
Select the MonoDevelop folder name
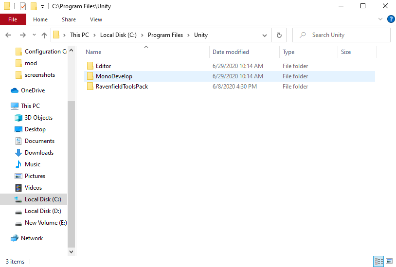click(x=114, y=76)
